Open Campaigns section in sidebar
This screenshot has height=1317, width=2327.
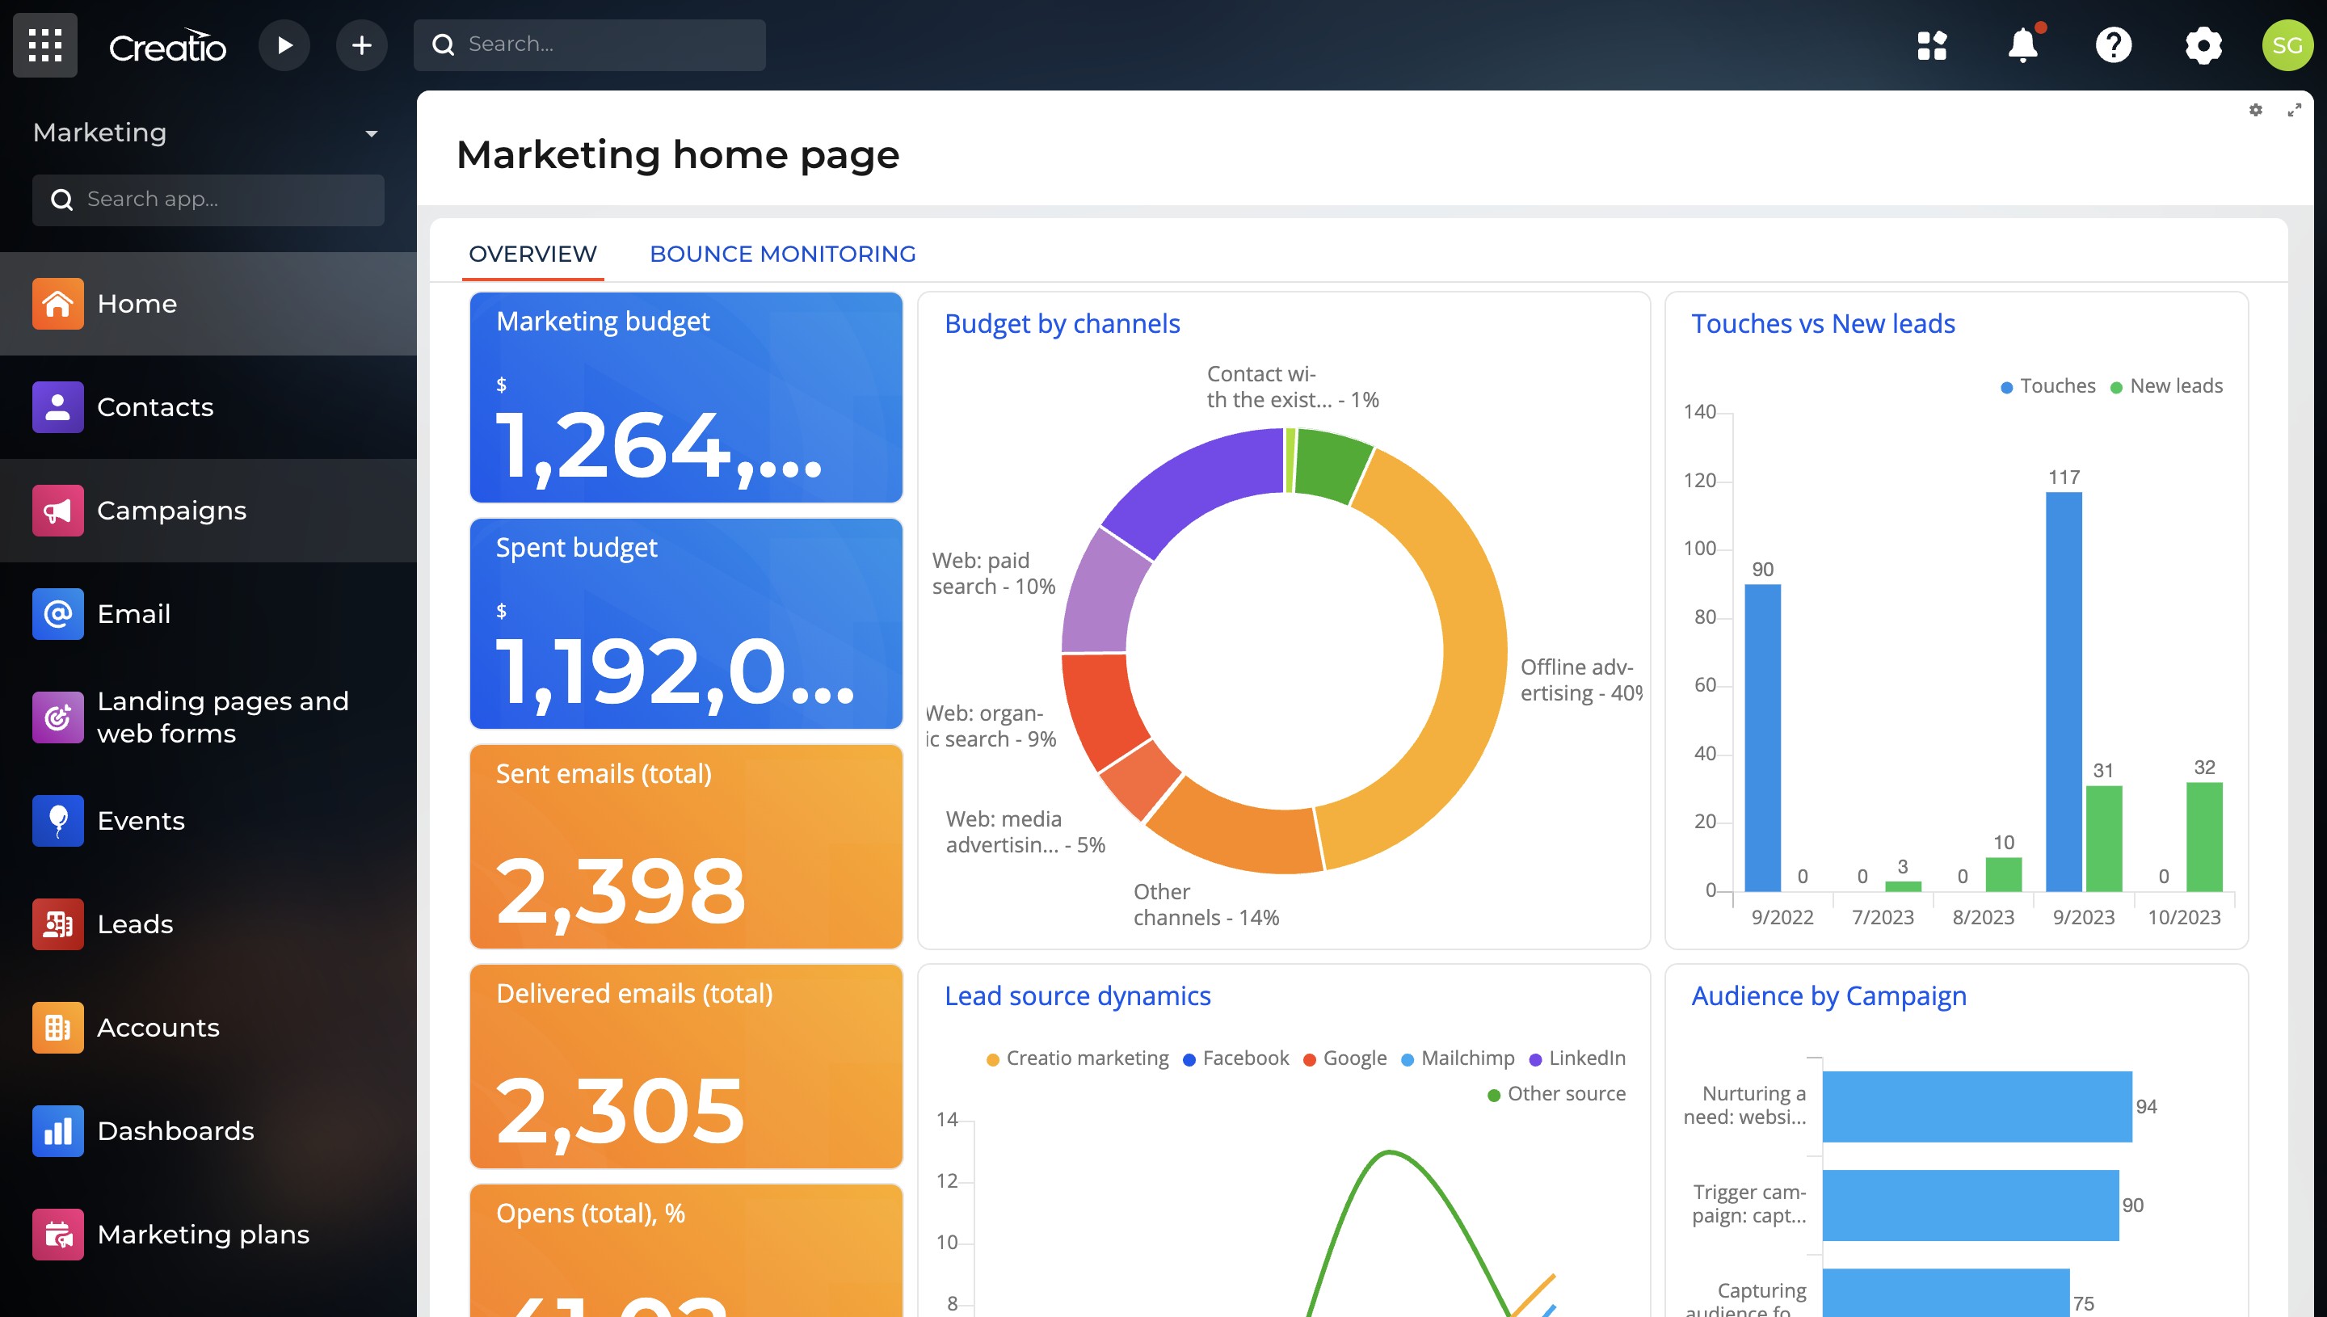172,510
